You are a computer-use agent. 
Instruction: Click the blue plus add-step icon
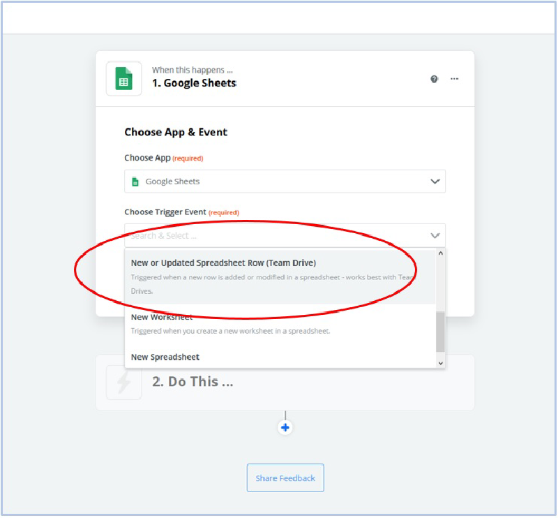285,427
